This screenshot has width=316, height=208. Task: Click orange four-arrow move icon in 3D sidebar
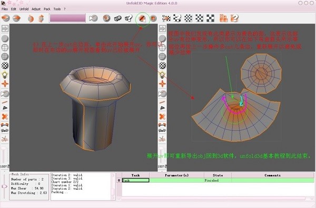coord(5,84)
